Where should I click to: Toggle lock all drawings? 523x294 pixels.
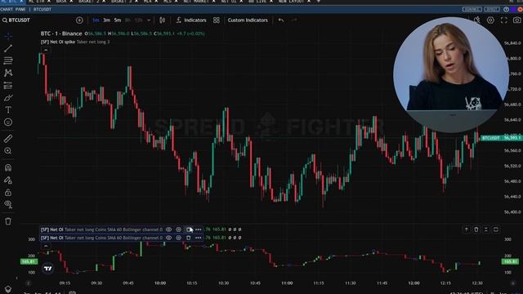[x=8, y=193]
